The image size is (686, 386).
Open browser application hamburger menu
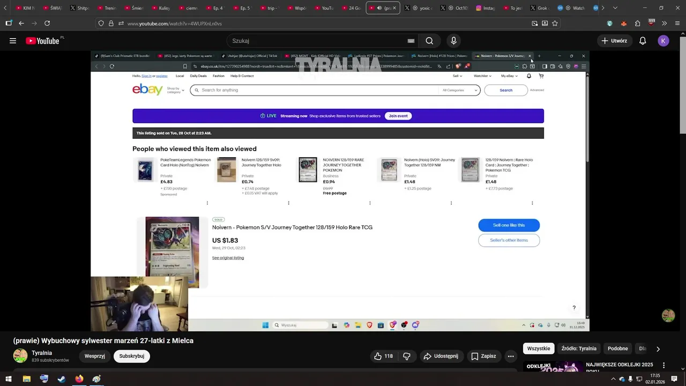tap(678, 24)
